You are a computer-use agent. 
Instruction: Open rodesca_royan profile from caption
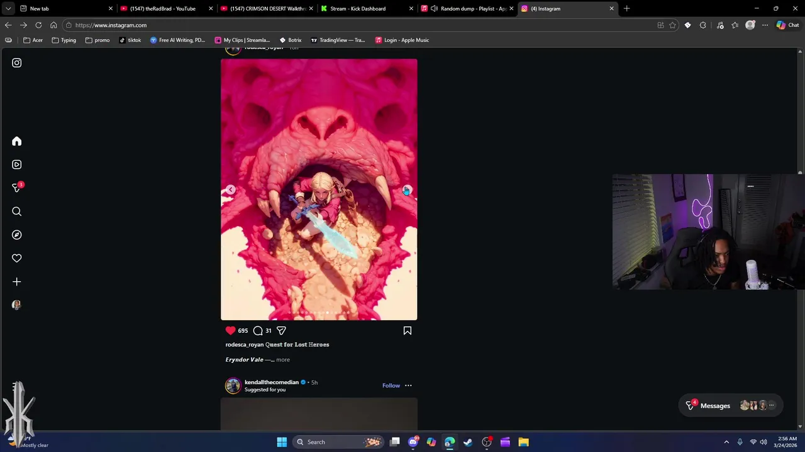245,345
